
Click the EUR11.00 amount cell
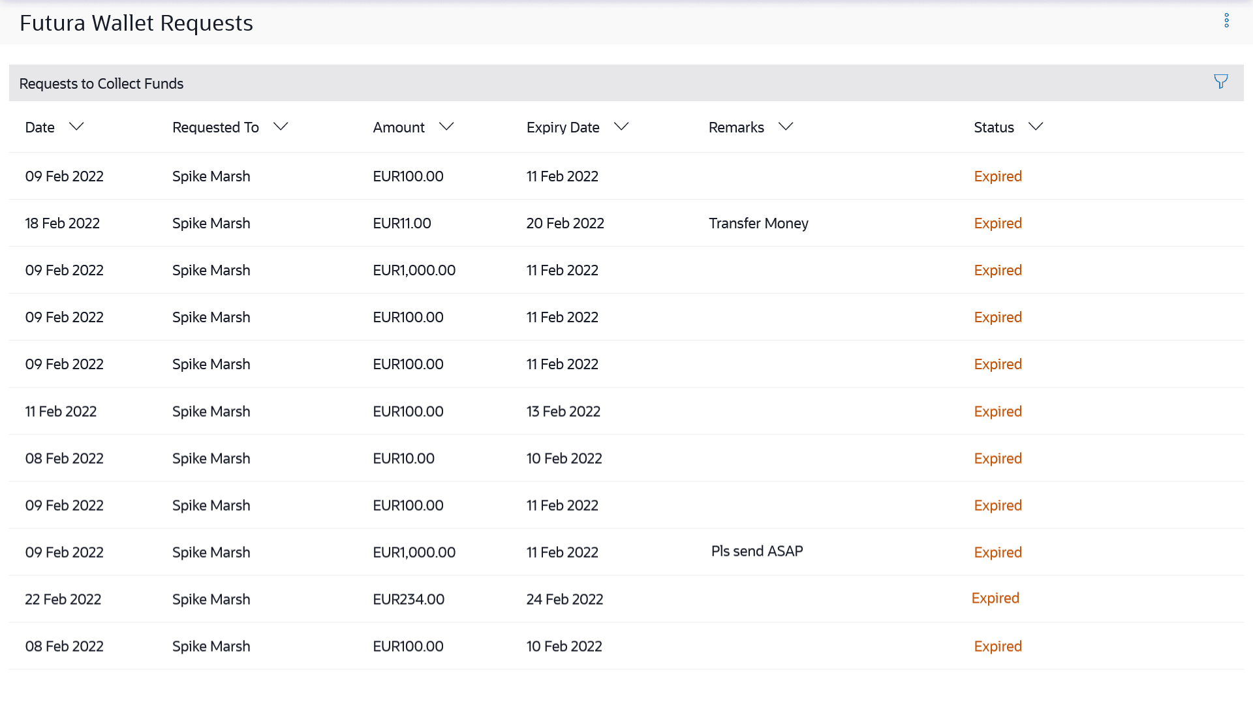click(x=402, y=223)
